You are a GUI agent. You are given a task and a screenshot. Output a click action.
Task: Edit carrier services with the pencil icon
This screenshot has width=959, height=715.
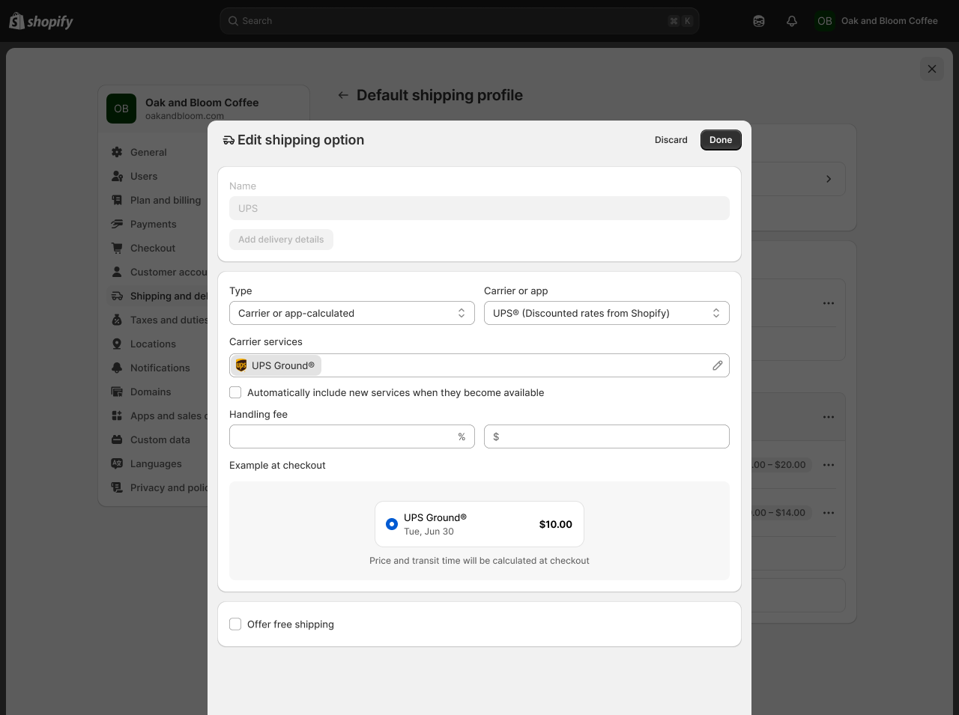[x=718, y=365]
